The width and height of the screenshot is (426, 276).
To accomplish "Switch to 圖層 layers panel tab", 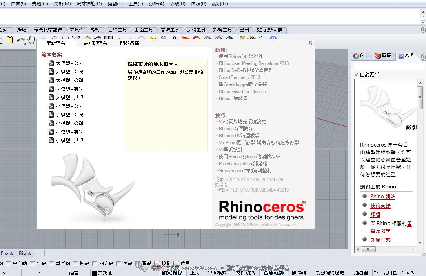I will (383, 56).
